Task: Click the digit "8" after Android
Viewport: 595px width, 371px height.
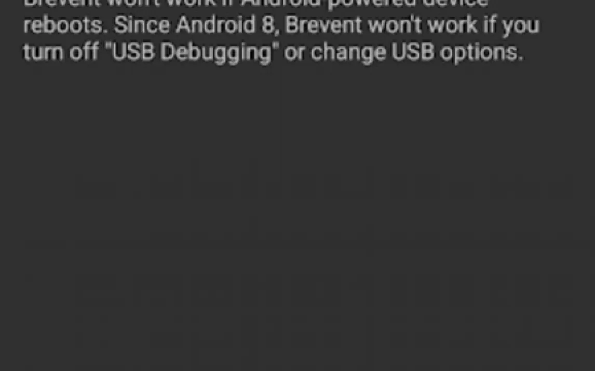Action: point(268,25)
